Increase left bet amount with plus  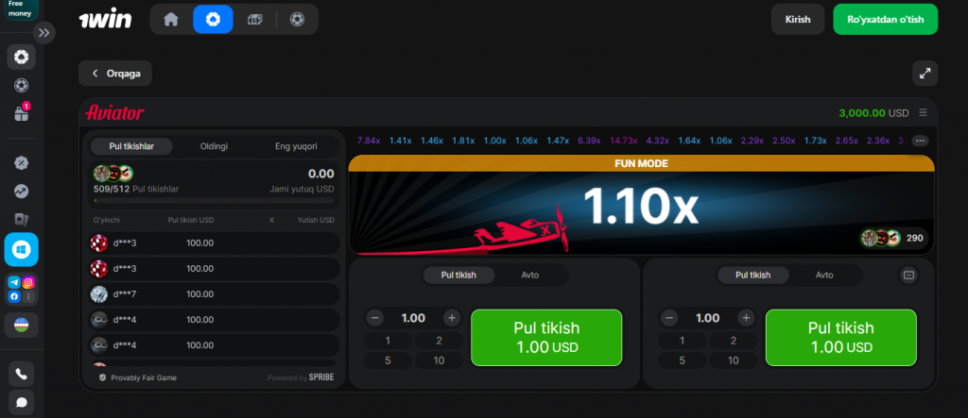click(452, 318)
